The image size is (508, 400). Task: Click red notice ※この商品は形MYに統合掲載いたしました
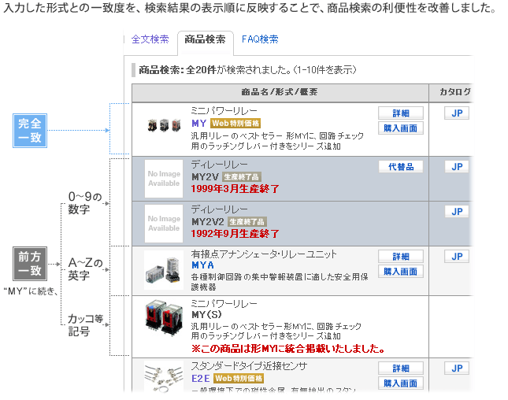point(288,349)
